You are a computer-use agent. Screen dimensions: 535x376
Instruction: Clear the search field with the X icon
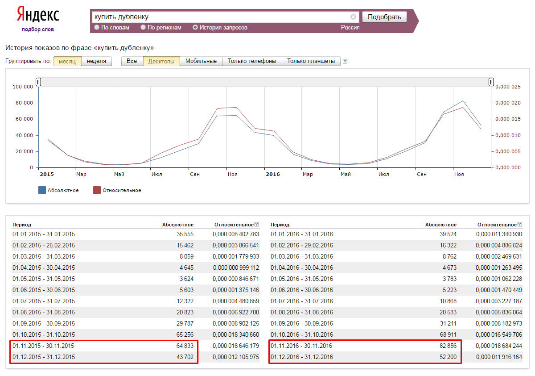coord(353,17)
